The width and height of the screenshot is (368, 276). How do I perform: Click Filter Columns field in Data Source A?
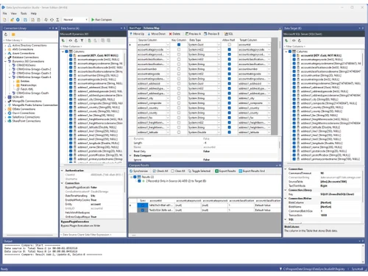tap(93, 46)
